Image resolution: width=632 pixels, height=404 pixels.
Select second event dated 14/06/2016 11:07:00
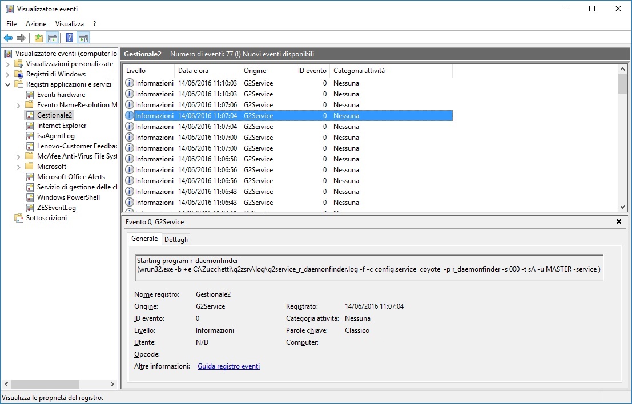click(288, 148)
